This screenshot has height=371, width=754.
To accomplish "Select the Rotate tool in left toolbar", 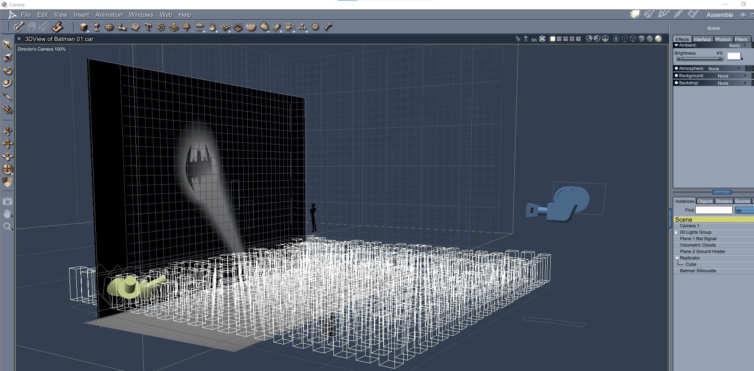I will pos(7,71).
